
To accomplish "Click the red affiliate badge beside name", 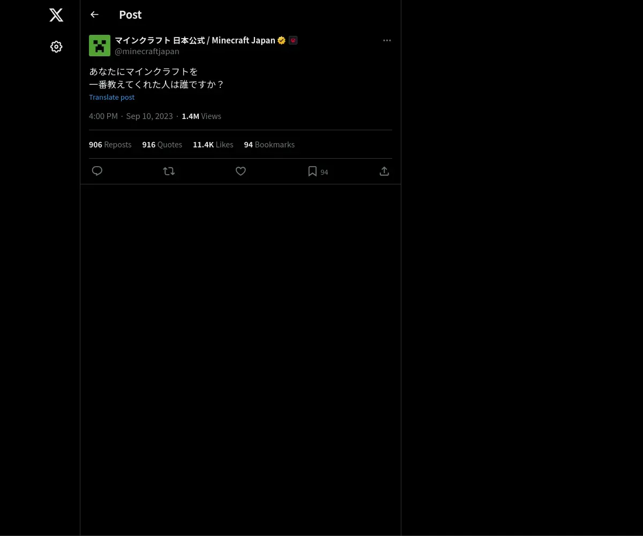I will [293, 40].
